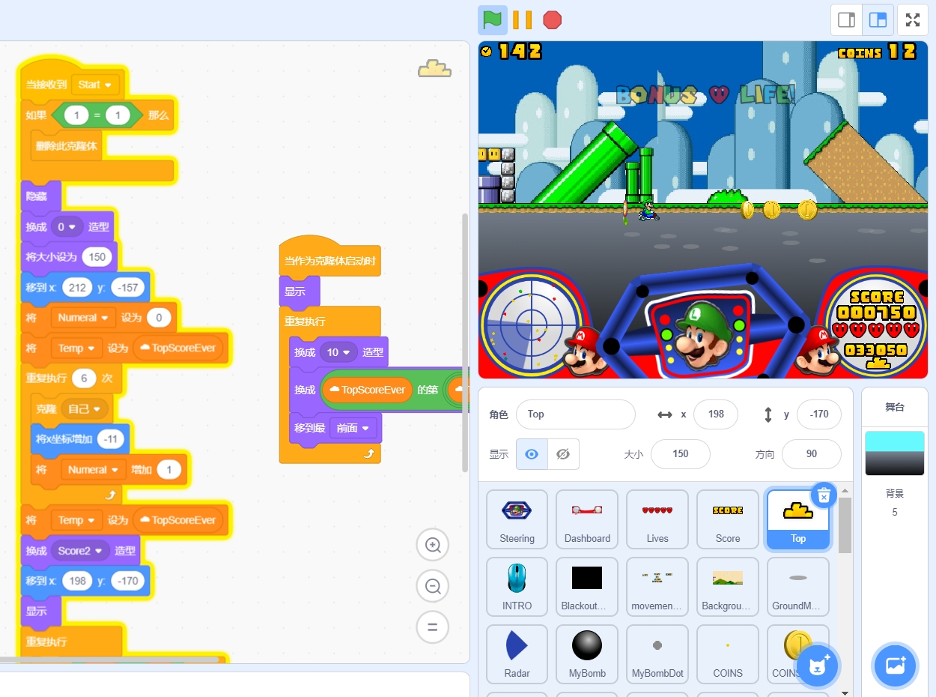The image size is (936, 697).
Task: Select the stage backdrop thumbnail
Action: 894,453
